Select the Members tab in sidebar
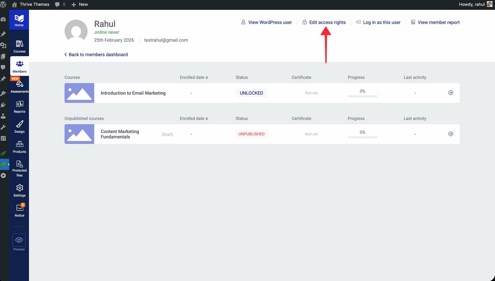This screenshot has width=495, height=281. (x=19, y=66)
